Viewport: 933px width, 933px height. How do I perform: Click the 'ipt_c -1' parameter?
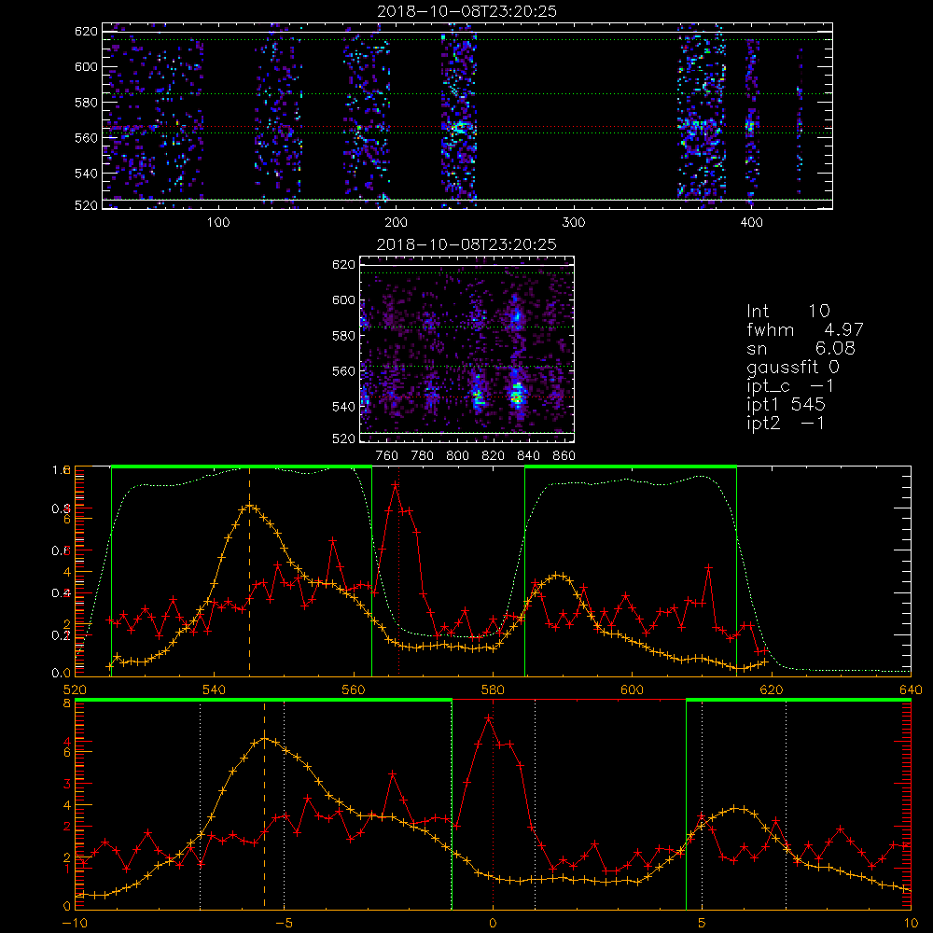pyautogui.click(x=791, y=386)
